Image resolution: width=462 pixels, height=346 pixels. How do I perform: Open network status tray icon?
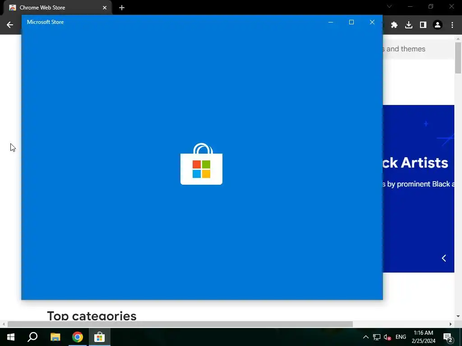tap(377, 337)
